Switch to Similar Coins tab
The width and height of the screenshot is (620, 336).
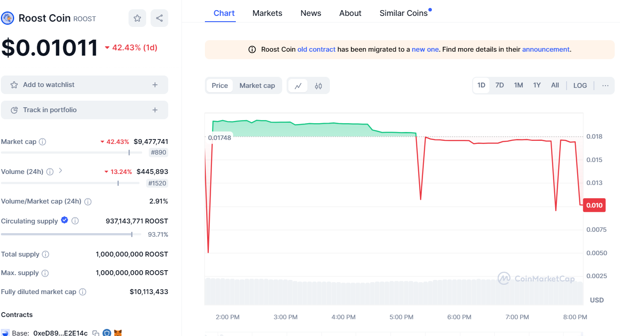403,13
